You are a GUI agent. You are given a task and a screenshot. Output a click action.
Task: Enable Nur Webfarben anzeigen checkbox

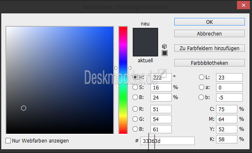(8, 140)
